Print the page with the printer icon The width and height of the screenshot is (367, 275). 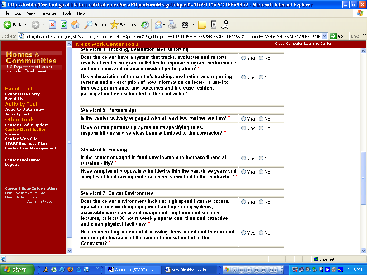pyautogui.click(x=172, y=25)
